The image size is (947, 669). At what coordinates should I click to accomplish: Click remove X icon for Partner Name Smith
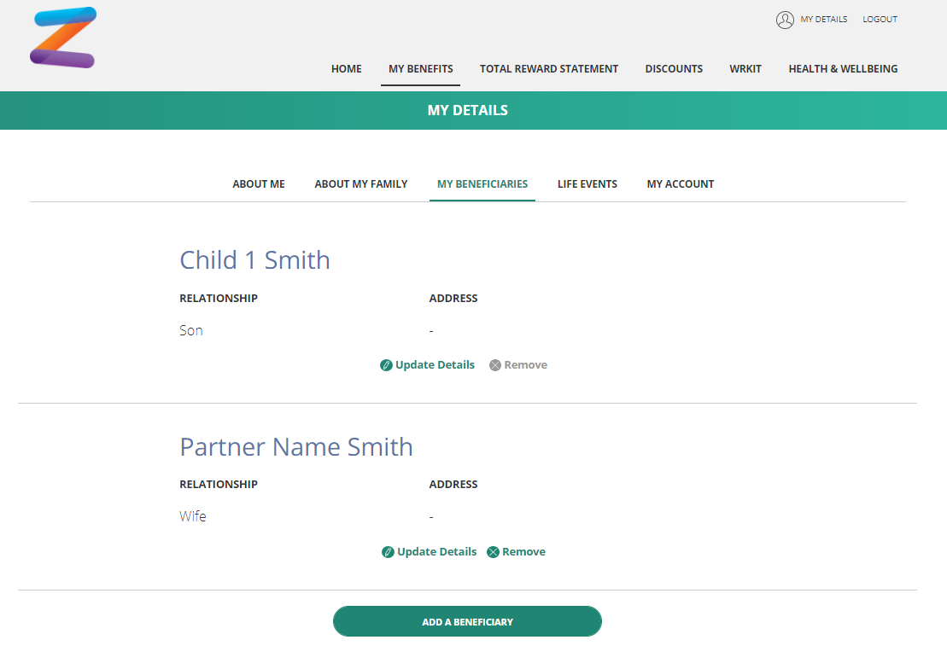[x=494, y=552]
